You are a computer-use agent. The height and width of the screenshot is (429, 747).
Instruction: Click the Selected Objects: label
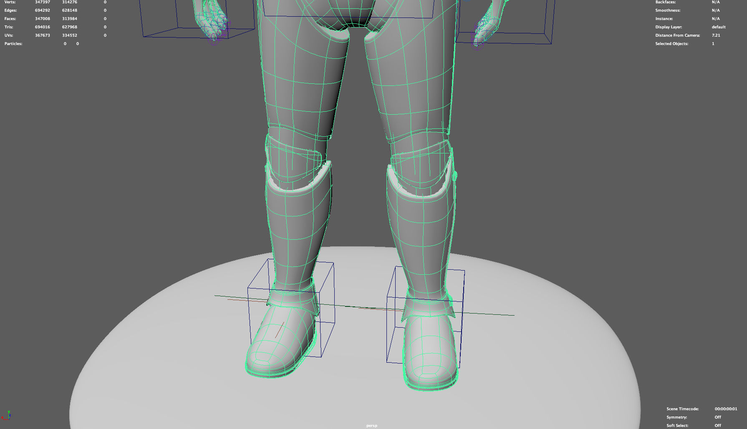(672, 44)
